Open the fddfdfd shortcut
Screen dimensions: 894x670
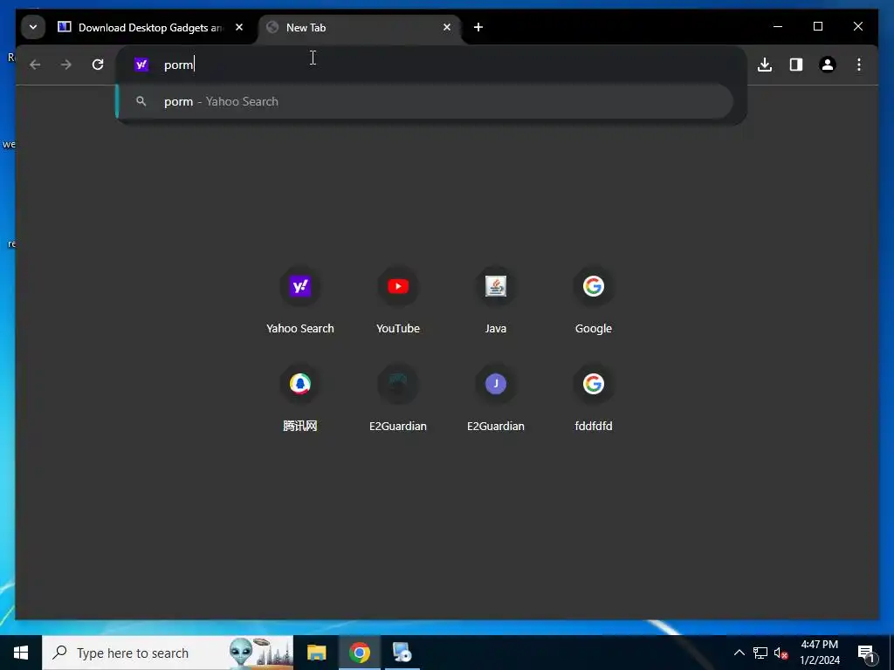[x=594, y=398]
